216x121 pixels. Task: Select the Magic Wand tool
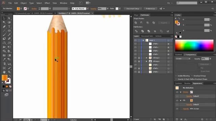(4, 23)
